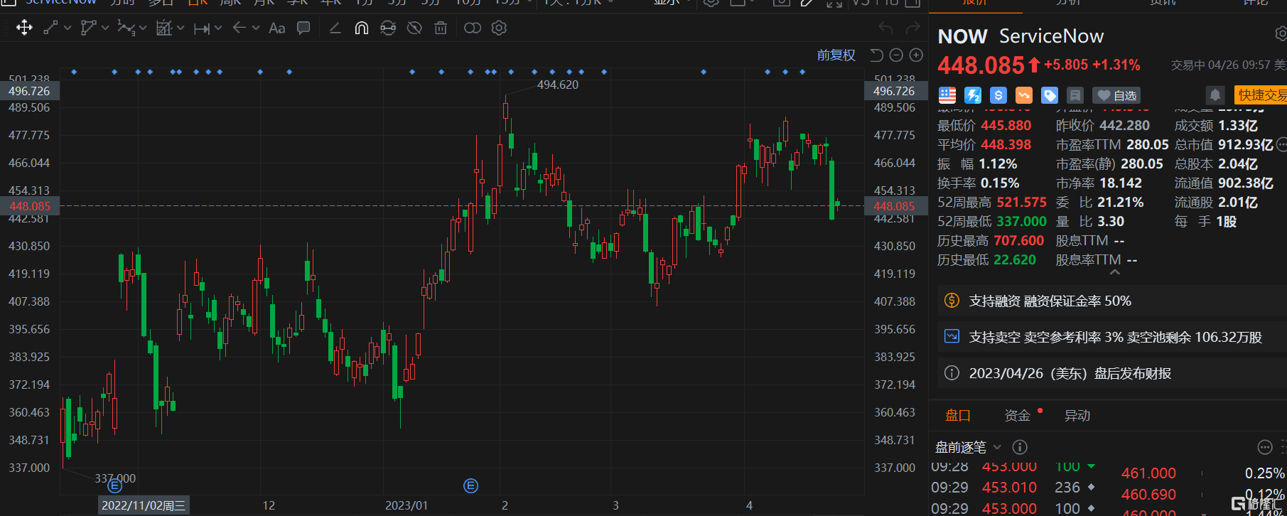Expand the measurement tool dropdown arrow

tap(181, 28)
